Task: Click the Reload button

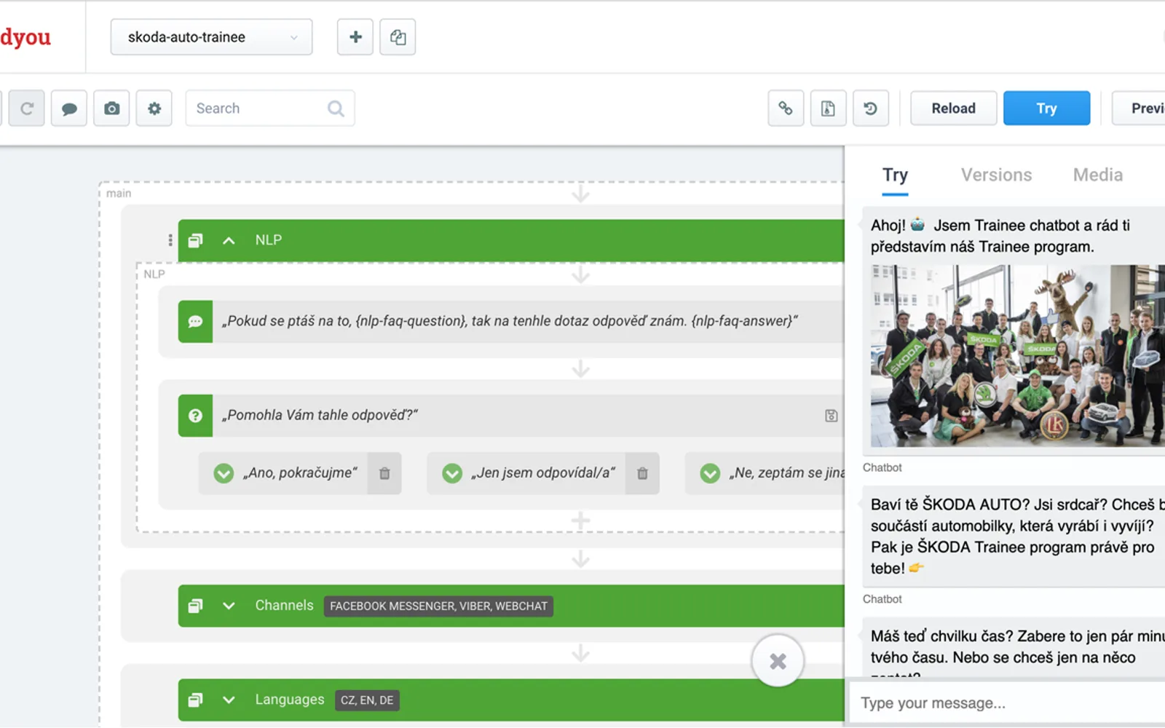Action: tap(954, 108)
